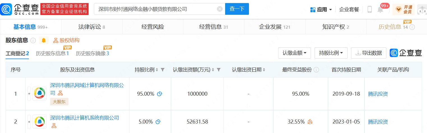Screen dimensions: 427x133
Task: Select 历史股东信息 sub-tab
Action: [x=52, y=54]
